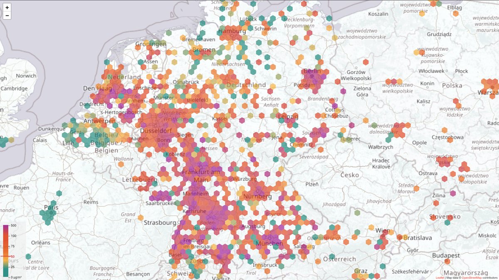Click the Schwerin city label
This screenshot has height=280, width=499.
click(266, 29)
